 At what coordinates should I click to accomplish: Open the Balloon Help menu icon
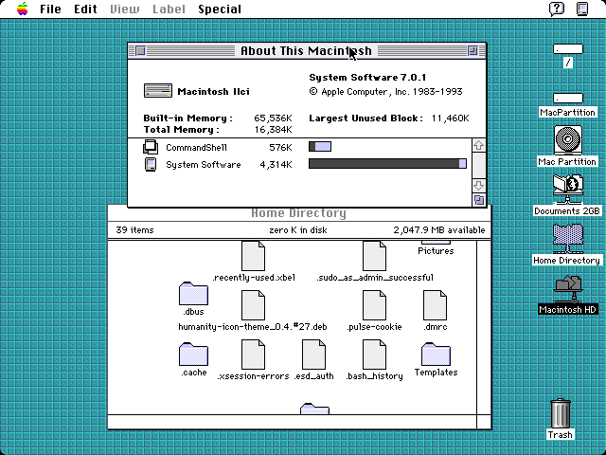pyautogui.click(x=557, y=9)
